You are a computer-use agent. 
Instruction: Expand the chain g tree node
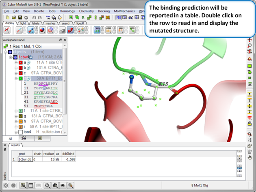pyautogui.click(x=16, y=116)
